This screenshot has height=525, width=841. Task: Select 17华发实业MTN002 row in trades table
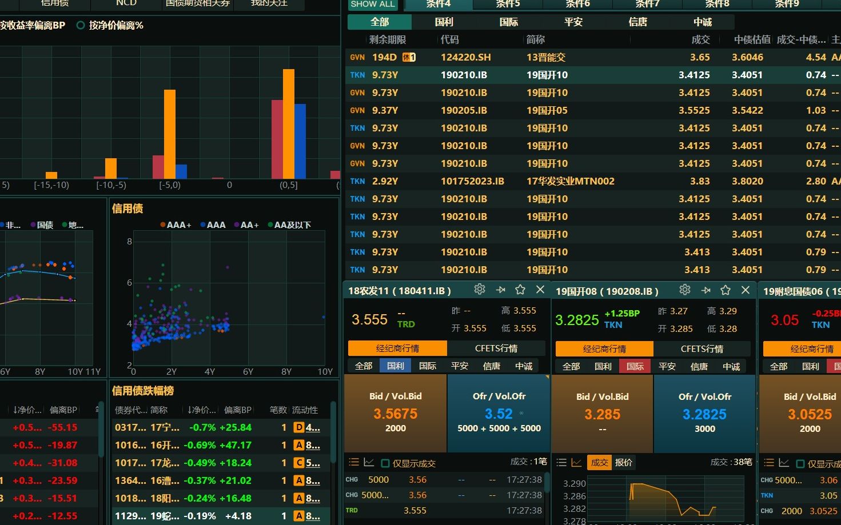pyautogui.click(x=594, y=181)
